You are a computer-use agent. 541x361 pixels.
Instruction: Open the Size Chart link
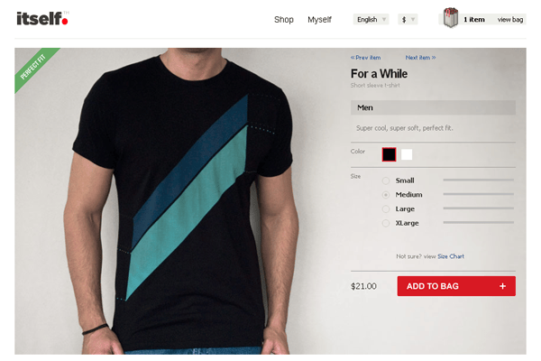pos(451,256)
